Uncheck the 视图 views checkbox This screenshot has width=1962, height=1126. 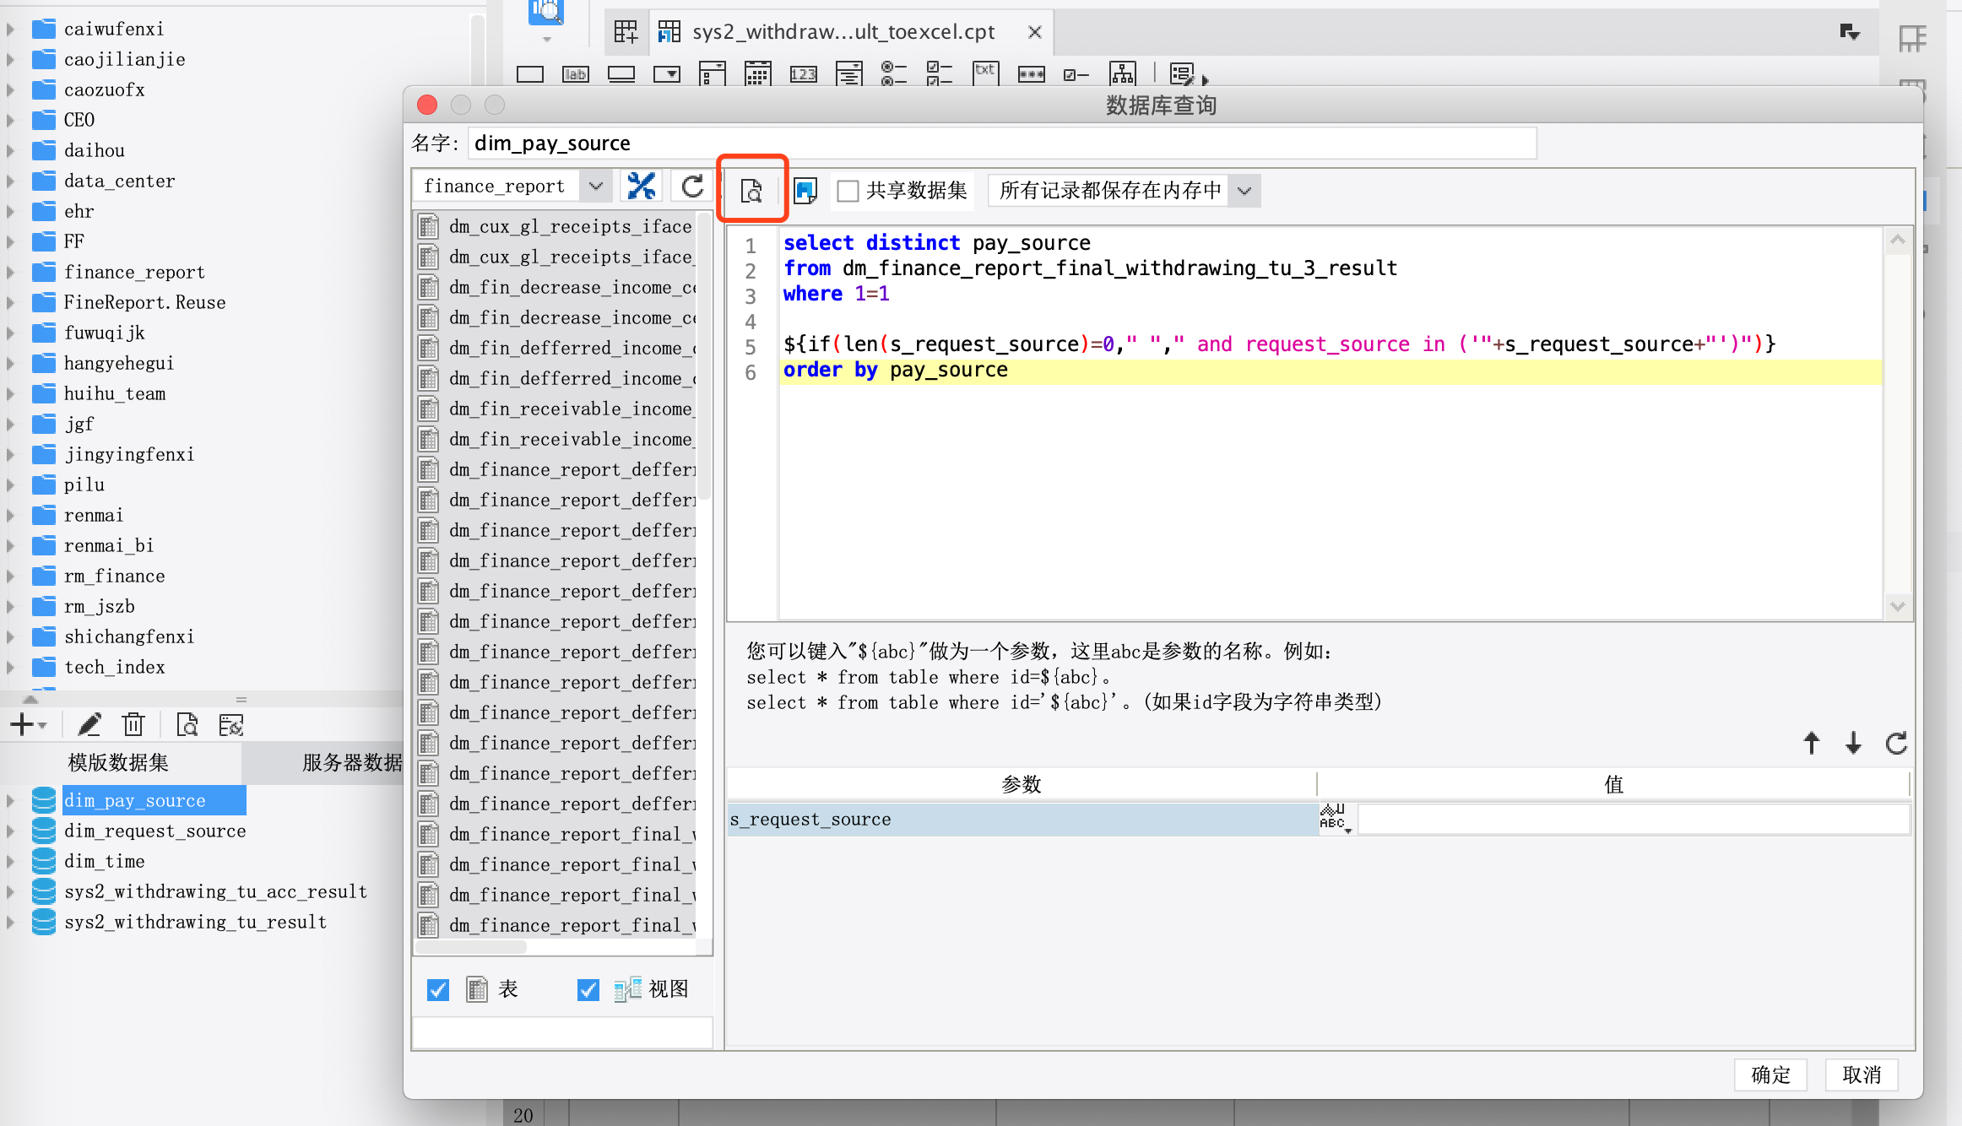click(x=588, y=989)
